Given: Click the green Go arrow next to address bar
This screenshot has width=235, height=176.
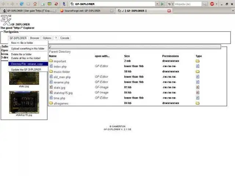Looking at the screenshot, I should (162, 4).
